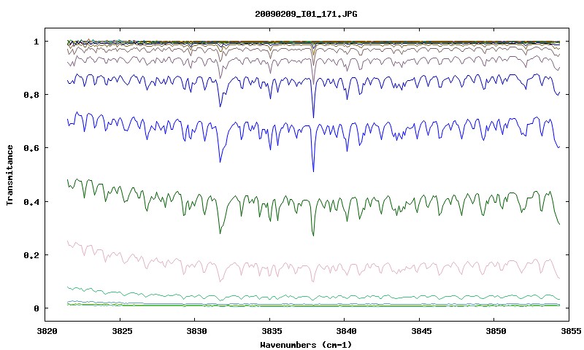Click the x-axis tick label 3840

click(x=346, y=331)
